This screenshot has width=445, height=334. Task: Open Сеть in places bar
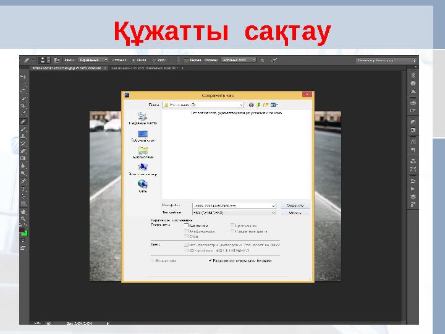click(143, 186)
